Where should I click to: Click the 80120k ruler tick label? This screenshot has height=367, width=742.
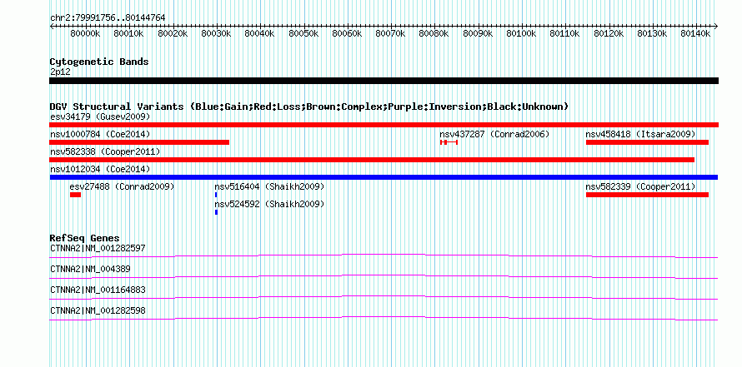pos(608,33)
